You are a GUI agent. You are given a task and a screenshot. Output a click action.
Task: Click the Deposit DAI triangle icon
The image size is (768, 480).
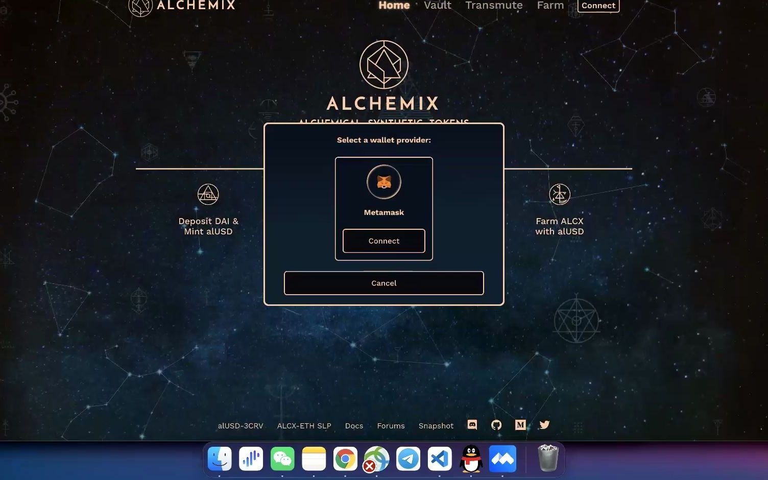[x=208, y=195]
